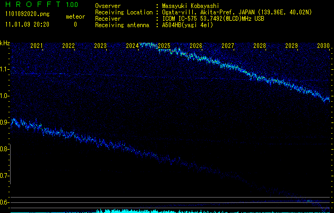This screenshot has height=213, width=334.
Task: Click the 0.9 kHz frequency label
Action: pyautogui.click(x=4, y=122)
